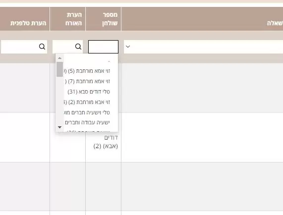Click search icon in הערת האורח filter
Viewport: 283px width, 215px height.
[78, 47]
